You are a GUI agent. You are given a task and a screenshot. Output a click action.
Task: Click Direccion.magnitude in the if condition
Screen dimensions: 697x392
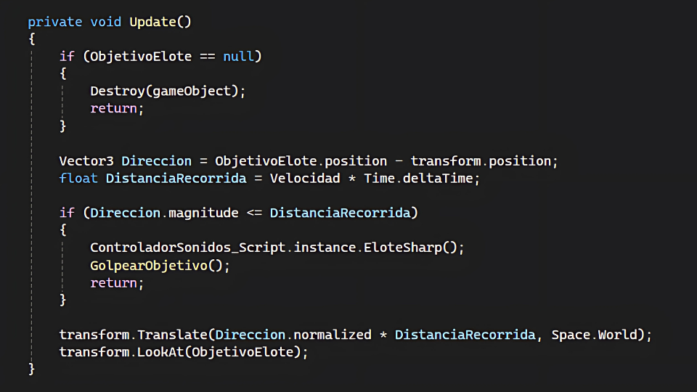164,213
